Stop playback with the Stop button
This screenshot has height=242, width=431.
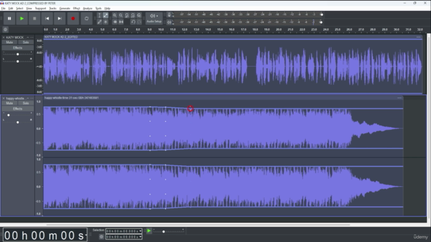click(x=34, y=19)
